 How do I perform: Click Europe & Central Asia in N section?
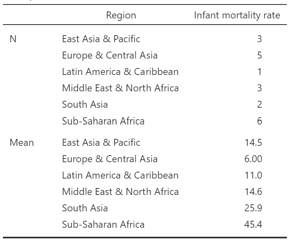pyautogui.click(x=109, y=55)
